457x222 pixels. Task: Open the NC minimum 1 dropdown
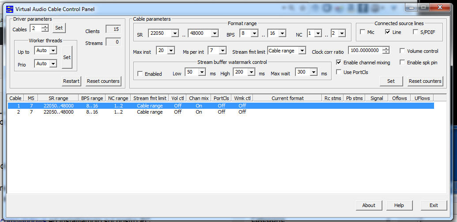pyautogui.click(x=318, y=33)
